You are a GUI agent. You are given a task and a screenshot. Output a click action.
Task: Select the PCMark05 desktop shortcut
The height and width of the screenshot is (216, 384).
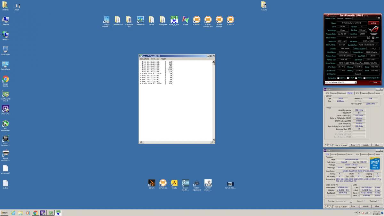[197, 21]
